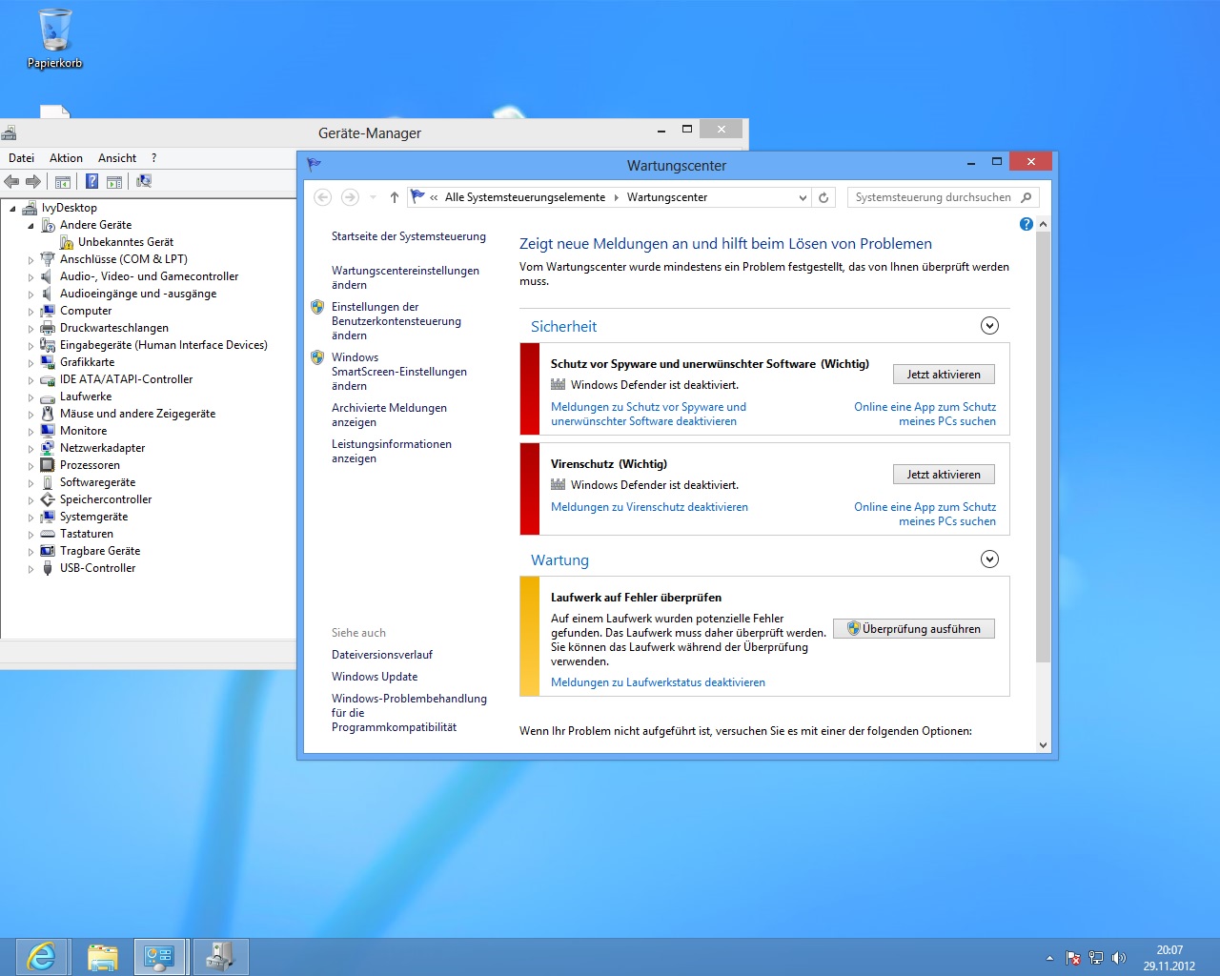Click the search magnifier in Systemsteuerung durchsuchen
Image resolution: width=1220 pixels, height=976 pixels.
[x=1027, y=197]
